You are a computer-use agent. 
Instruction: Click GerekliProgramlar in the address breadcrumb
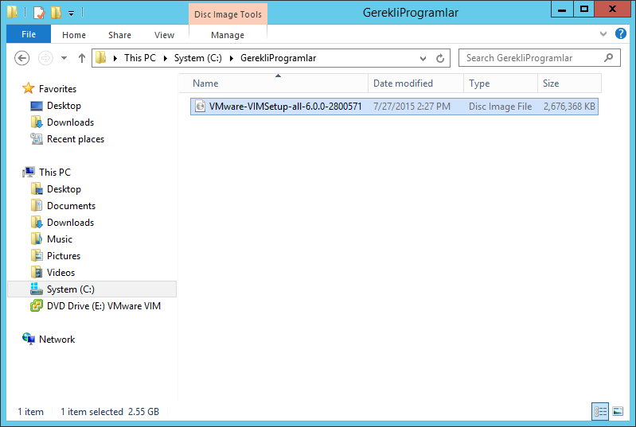[x=279, y=58]
